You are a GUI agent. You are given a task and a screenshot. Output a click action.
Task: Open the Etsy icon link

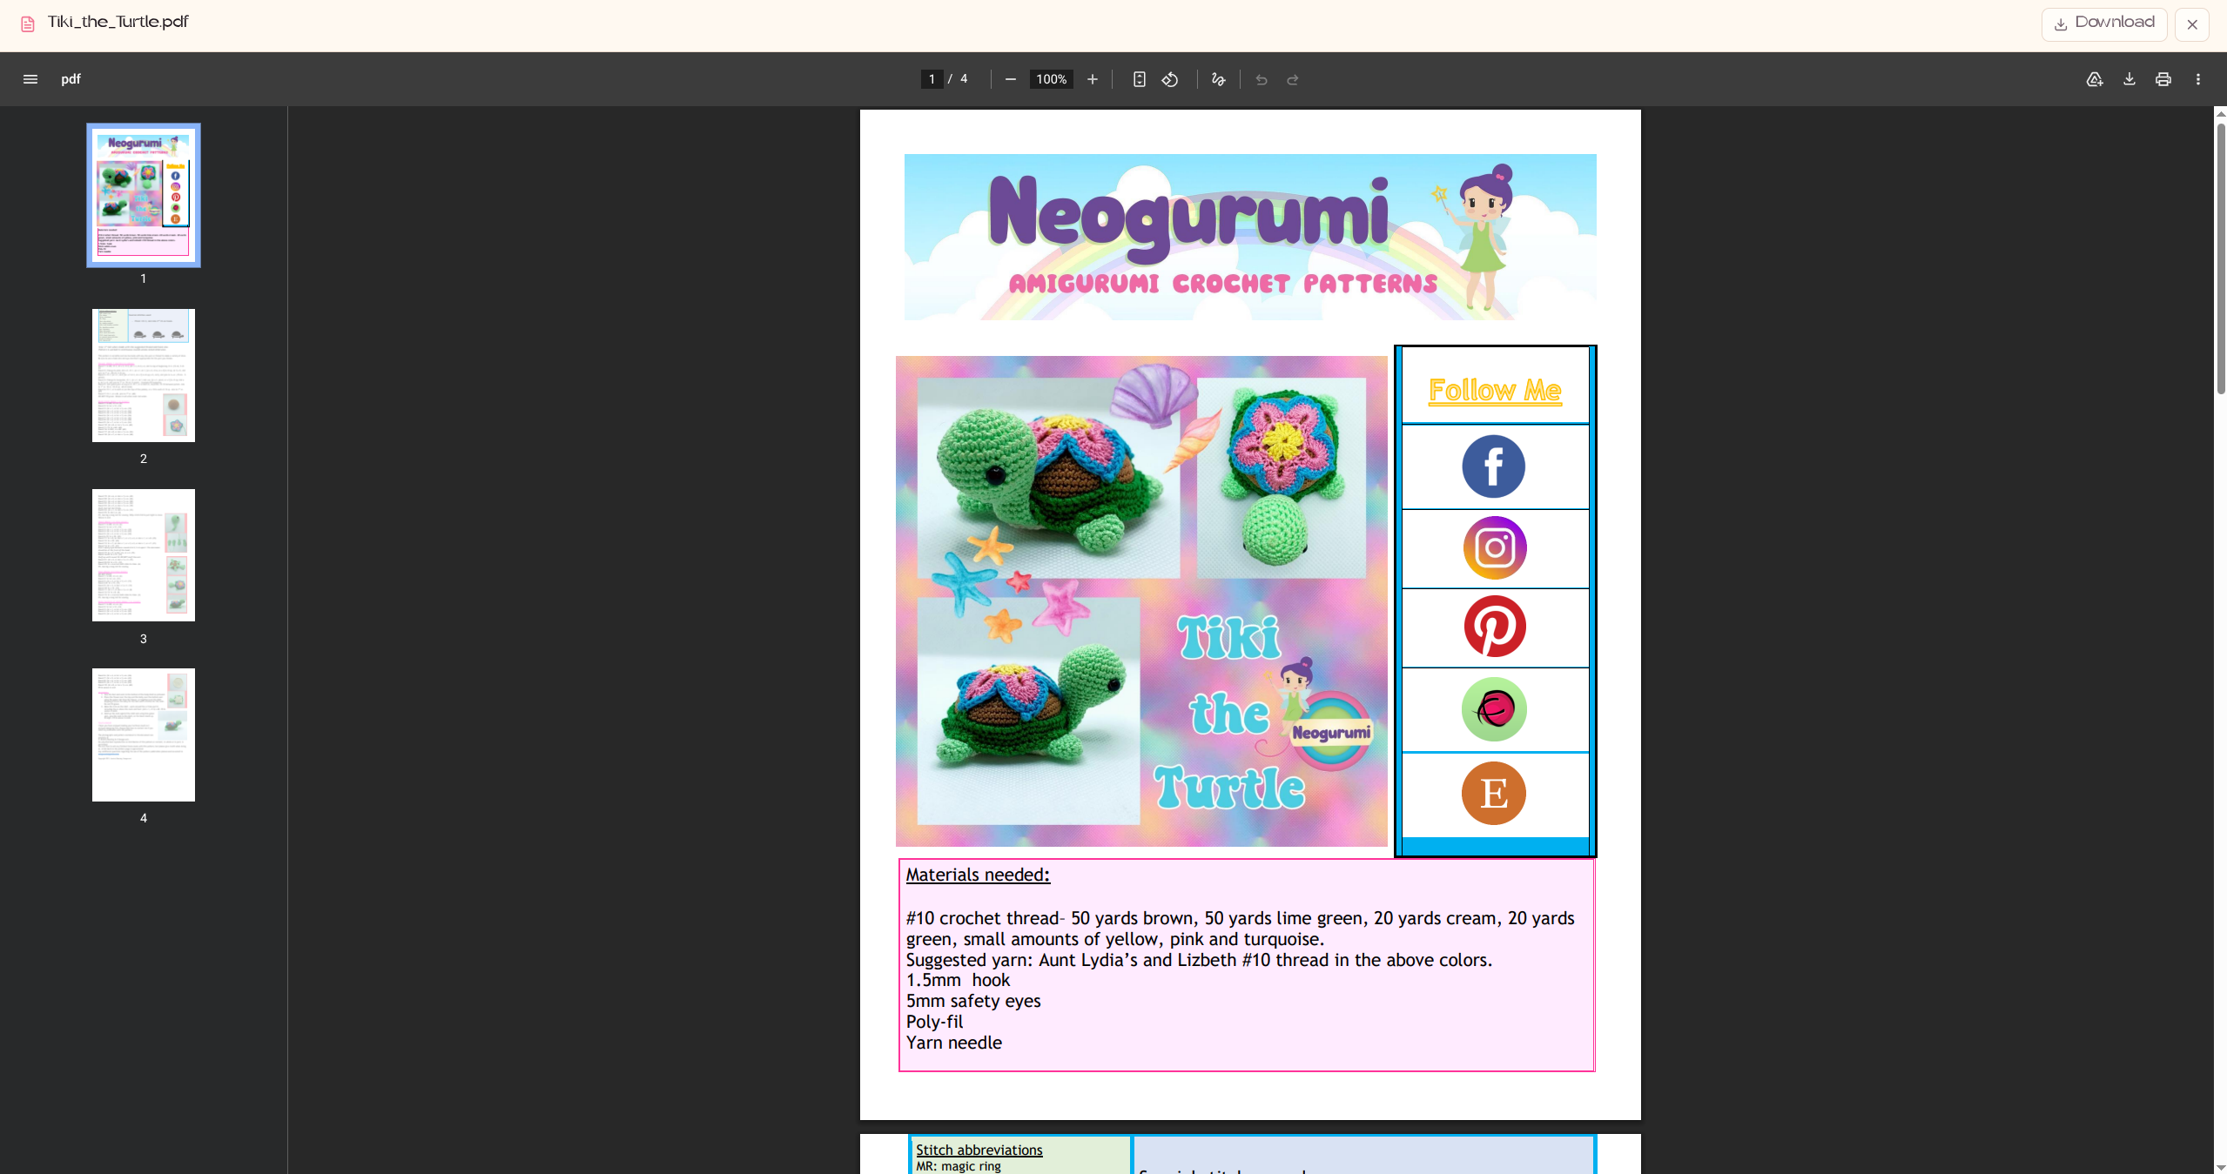pos(1494,793)
